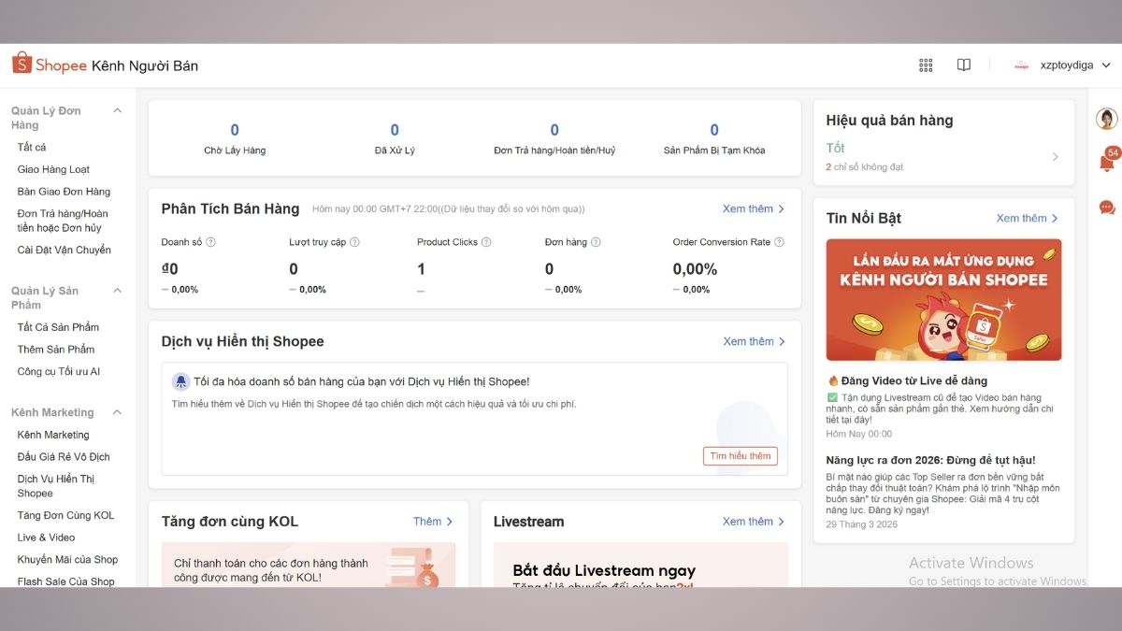
Task: Expand Hiệu quả bán hàng arrow
Action: 1056,157
